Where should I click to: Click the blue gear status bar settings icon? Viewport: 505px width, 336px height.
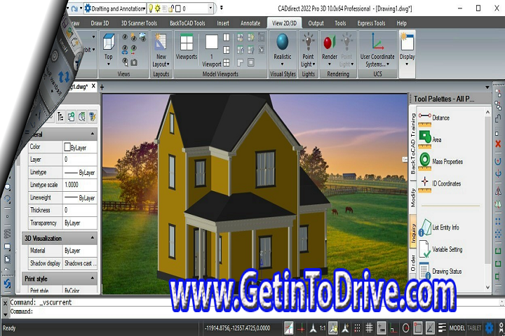pos(489,328)
